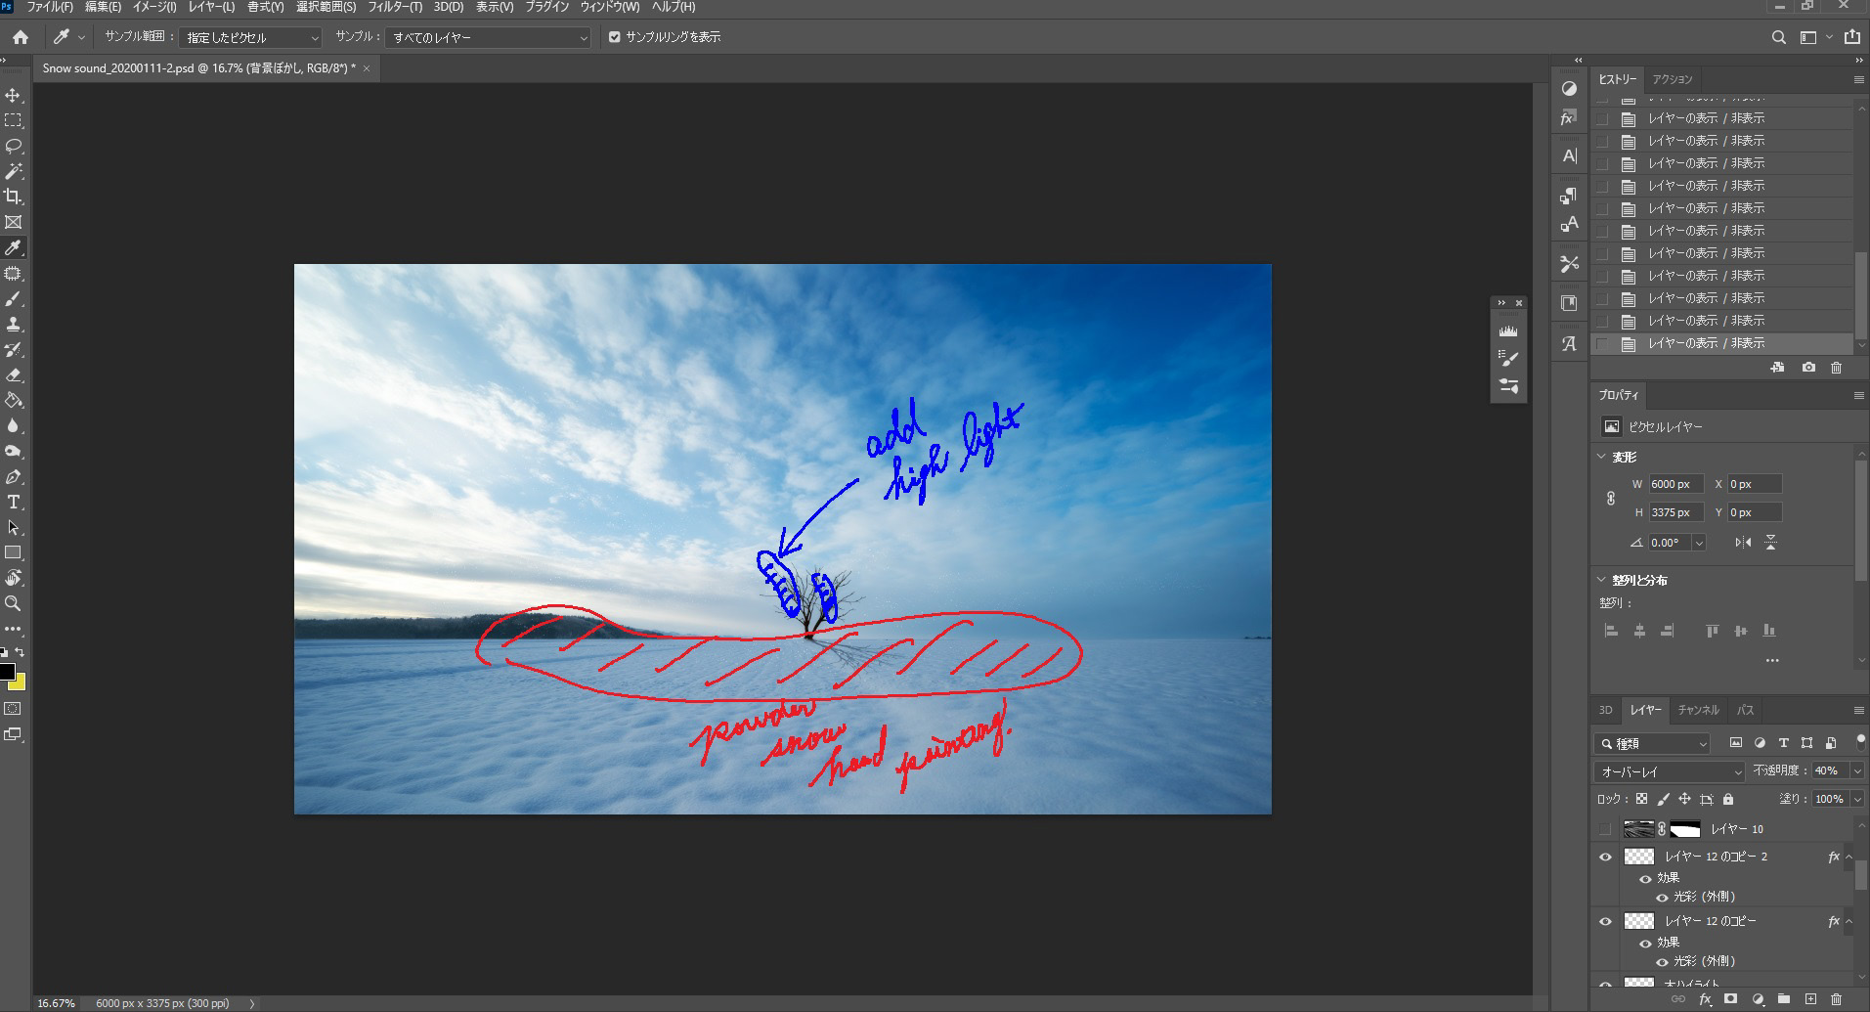Select the Blur tool
Screen dimensions: 1870x1012
click(x=14, y=426)
